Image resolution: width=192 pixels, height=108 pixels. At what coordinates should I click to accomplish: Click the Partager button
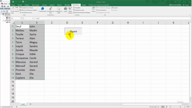click(x=186, y=5)
